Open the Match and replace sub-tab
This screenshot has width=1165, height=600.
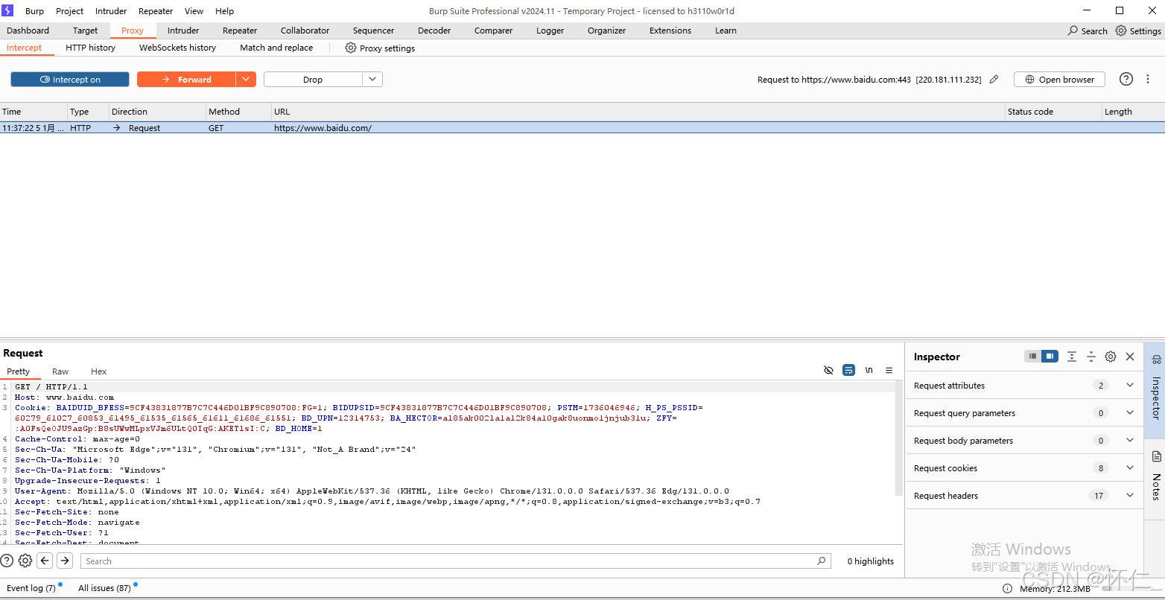tap(276, 48)
